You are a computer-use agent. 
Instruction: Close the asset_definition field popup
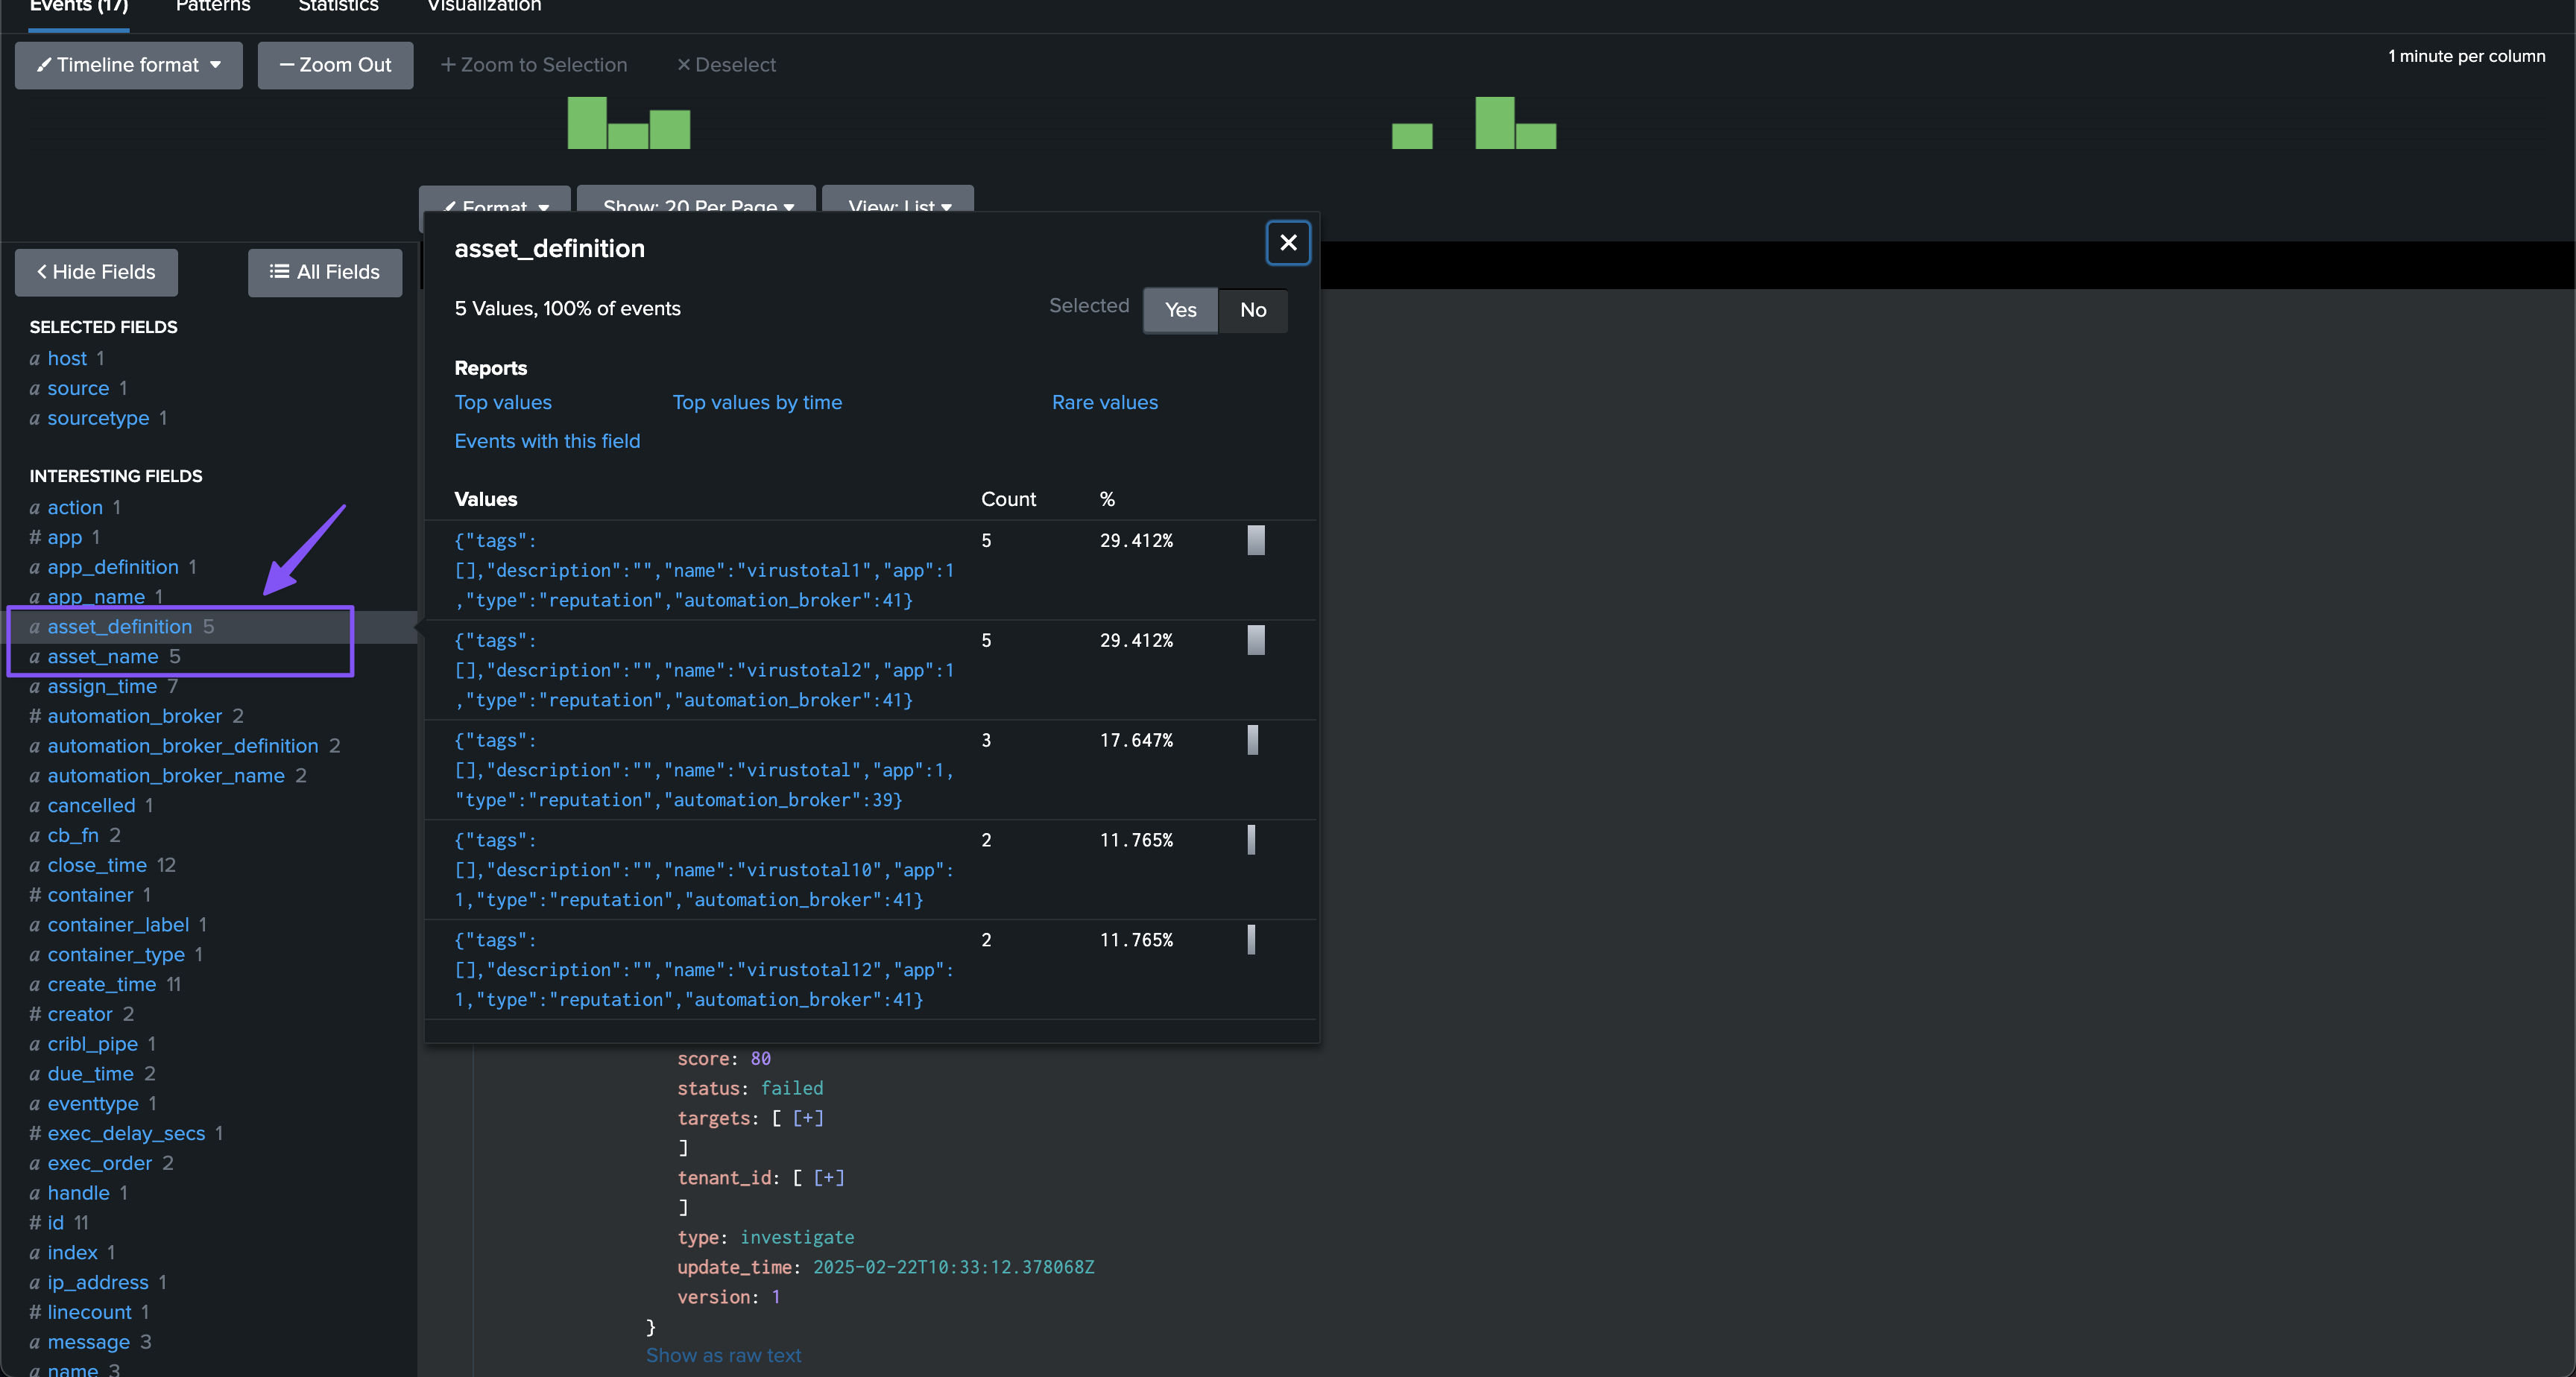tap(1288, 243)
